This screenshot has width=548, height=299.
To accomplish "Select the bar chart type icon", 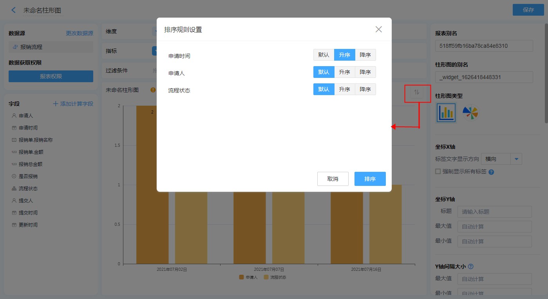I will coord(446,113).
